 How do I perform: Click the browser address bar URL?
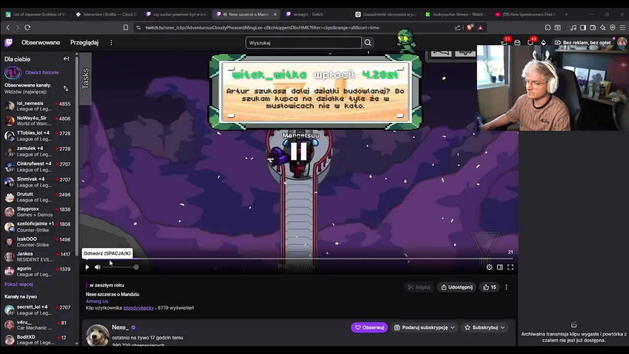262,28
